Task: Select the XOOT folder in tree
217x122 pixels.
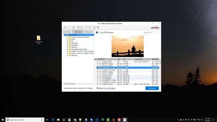Action: pos(73,39)
